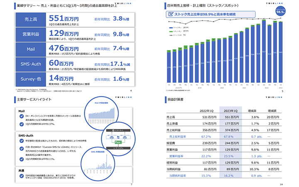Click the first chart bar labeled 274
This screenshot has width=299, height=187.
pyautogui.click(x=169, y=68)
